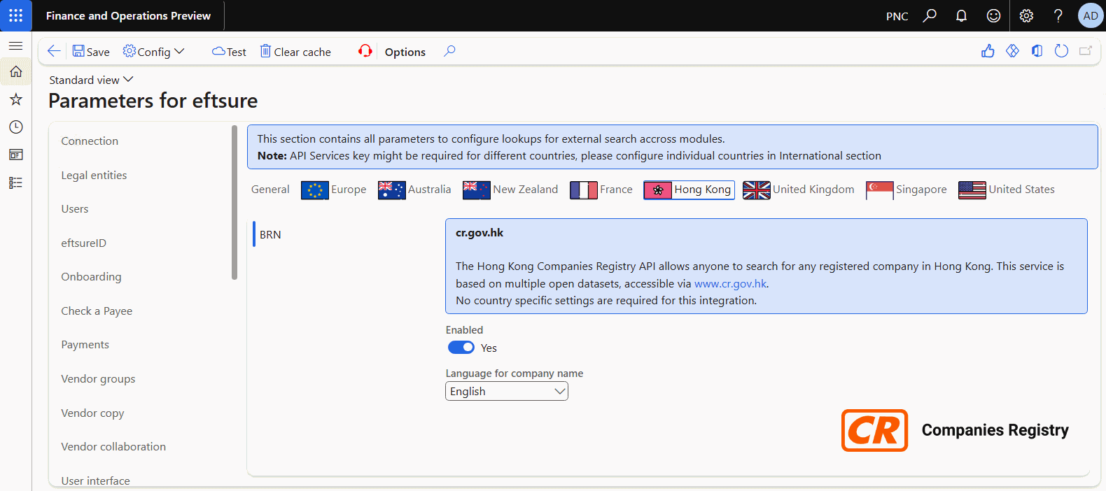The height and width of the screenshot is (491, 1106).
Task: Go to the Home icon in sidebar
Action: tap(15, 71)
